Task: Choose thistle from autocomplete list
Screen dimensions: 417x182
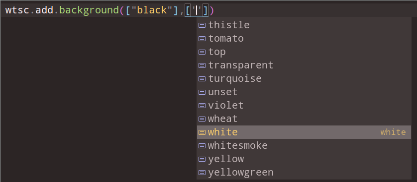Action: [304, 25]
